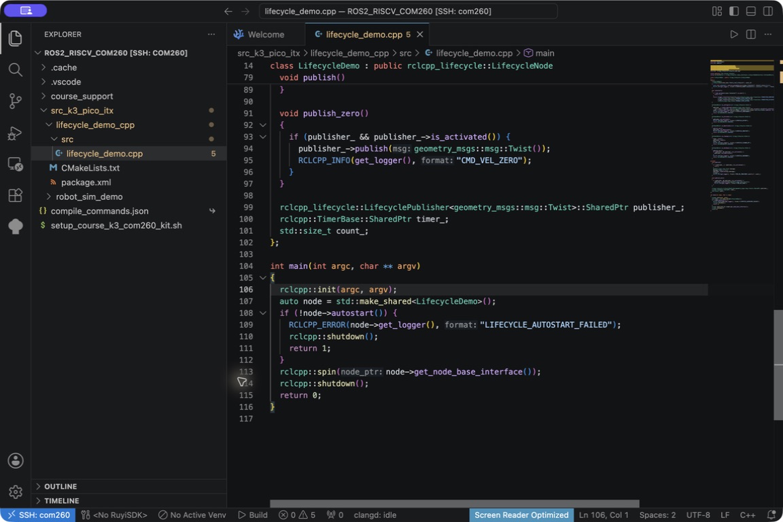783x522 pixels.
Task: Open the Manage gear menu
Action: click(16, 492)
